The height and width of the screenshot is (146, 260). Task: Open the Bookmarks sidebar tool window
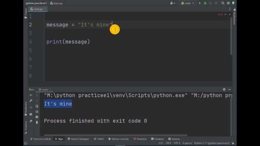click(26, 109)
